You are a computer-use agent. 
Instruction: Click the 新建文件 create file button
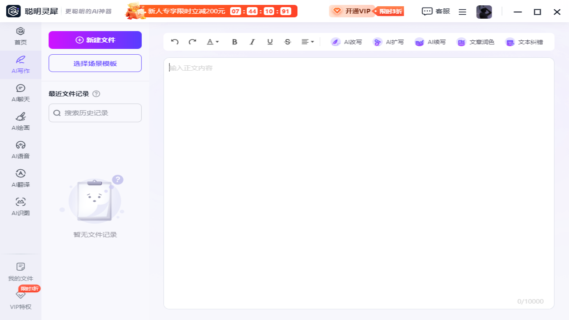point(95,40)
